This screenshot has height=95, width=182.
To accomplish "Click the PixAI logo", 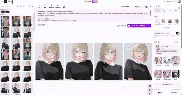I will pyautogui.click(x=8, y=2).
